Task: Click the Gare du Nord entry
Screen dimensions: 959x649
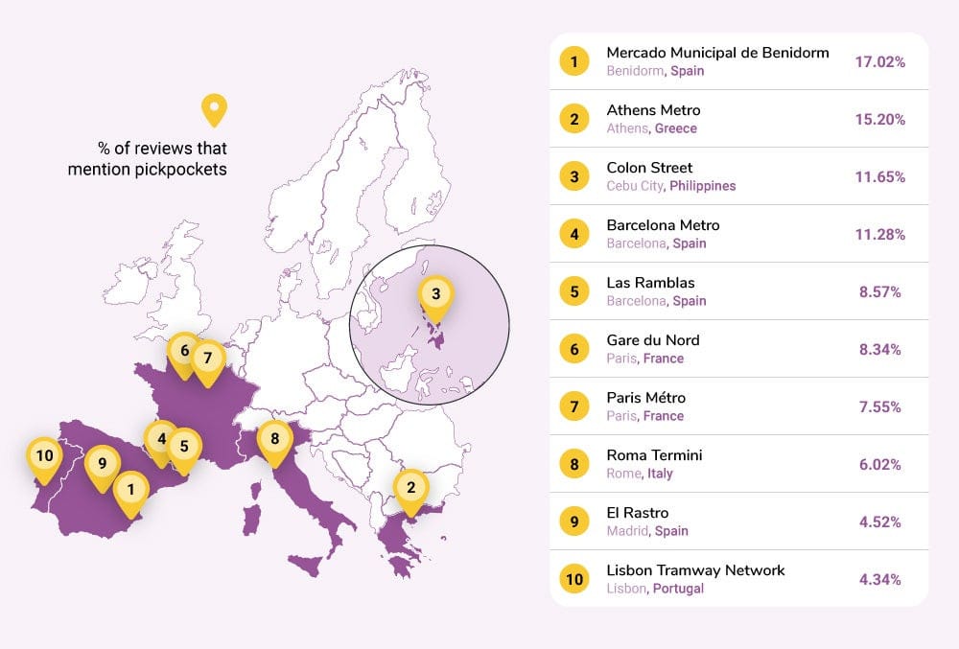Action: [652, 340]
